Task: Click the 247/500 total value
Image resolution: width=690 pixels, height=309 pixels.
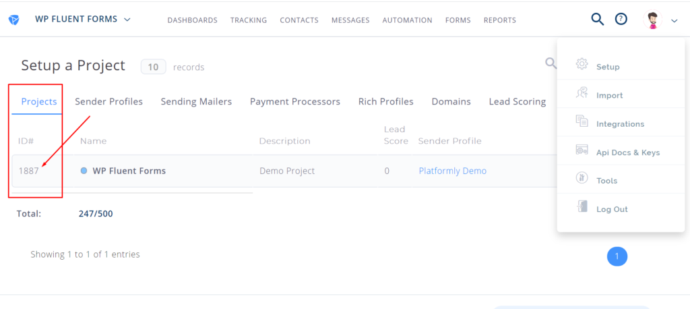Action: click(x=96, y=214)
